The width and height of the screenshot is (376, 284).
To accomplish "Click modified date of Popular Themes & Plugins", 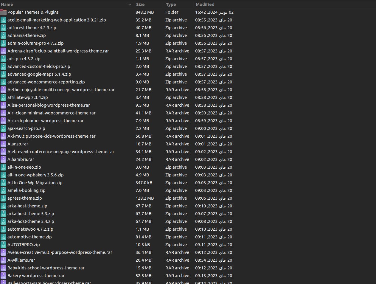I will [x=215, y=12].
